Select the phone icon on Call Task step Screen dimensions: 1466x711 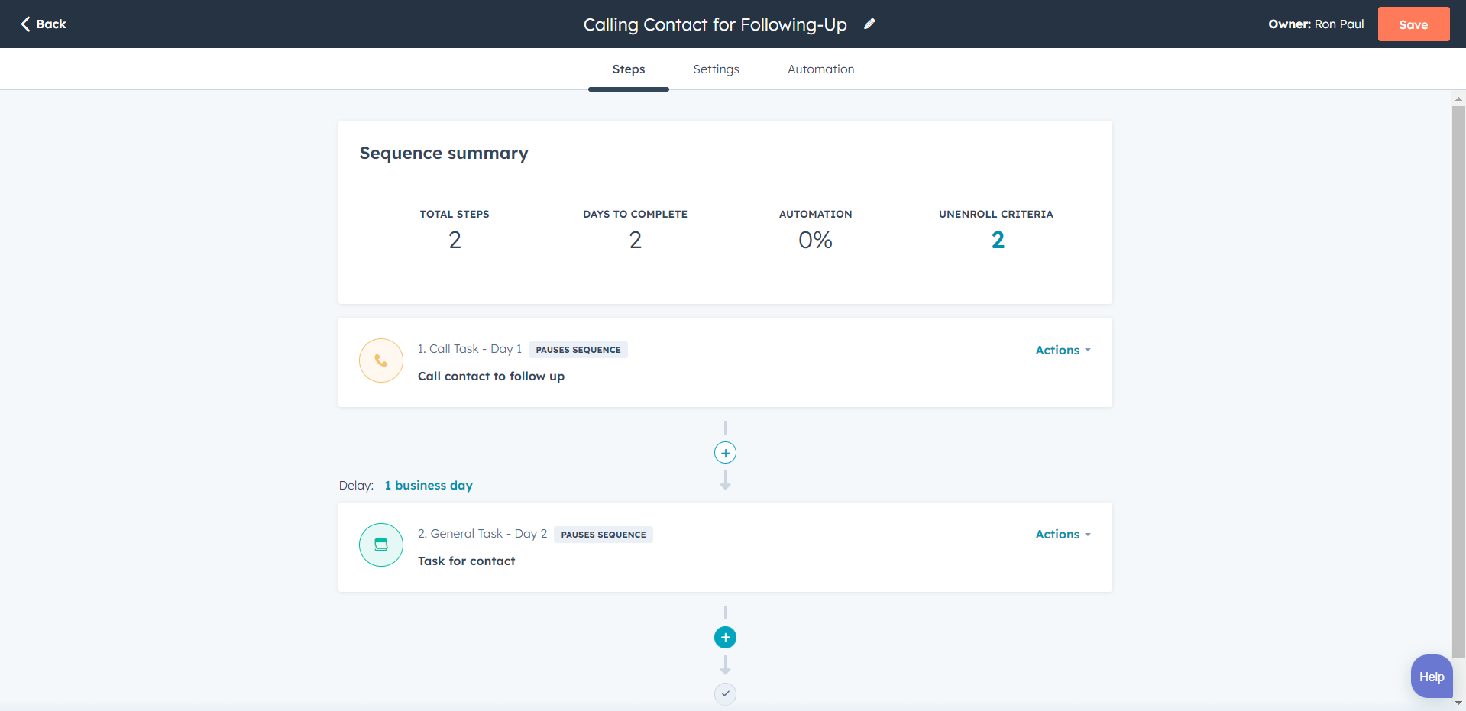pos(380,360)
